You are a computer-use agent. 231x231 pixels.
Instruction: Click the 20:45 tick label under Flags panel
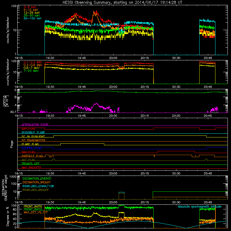point(208,174)
